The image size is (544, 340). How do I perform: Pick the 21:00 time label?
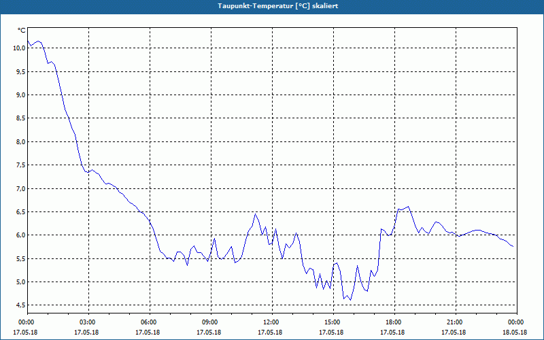point(454,322)
